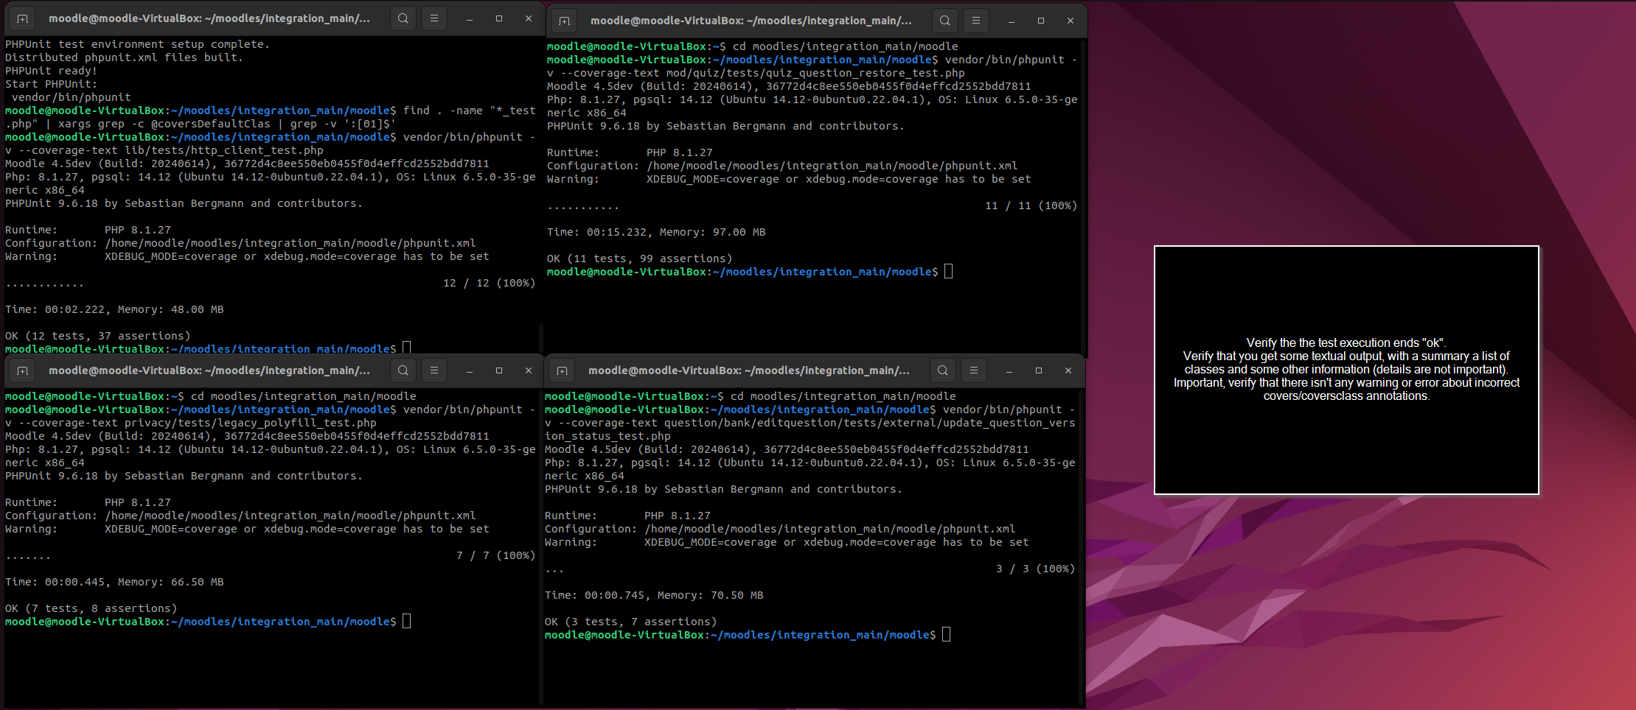The height and width of the screenshot is (710, 1636).
Task: Click "Distributed phpunit.xml files built." line
Action: tap(125, 58)
